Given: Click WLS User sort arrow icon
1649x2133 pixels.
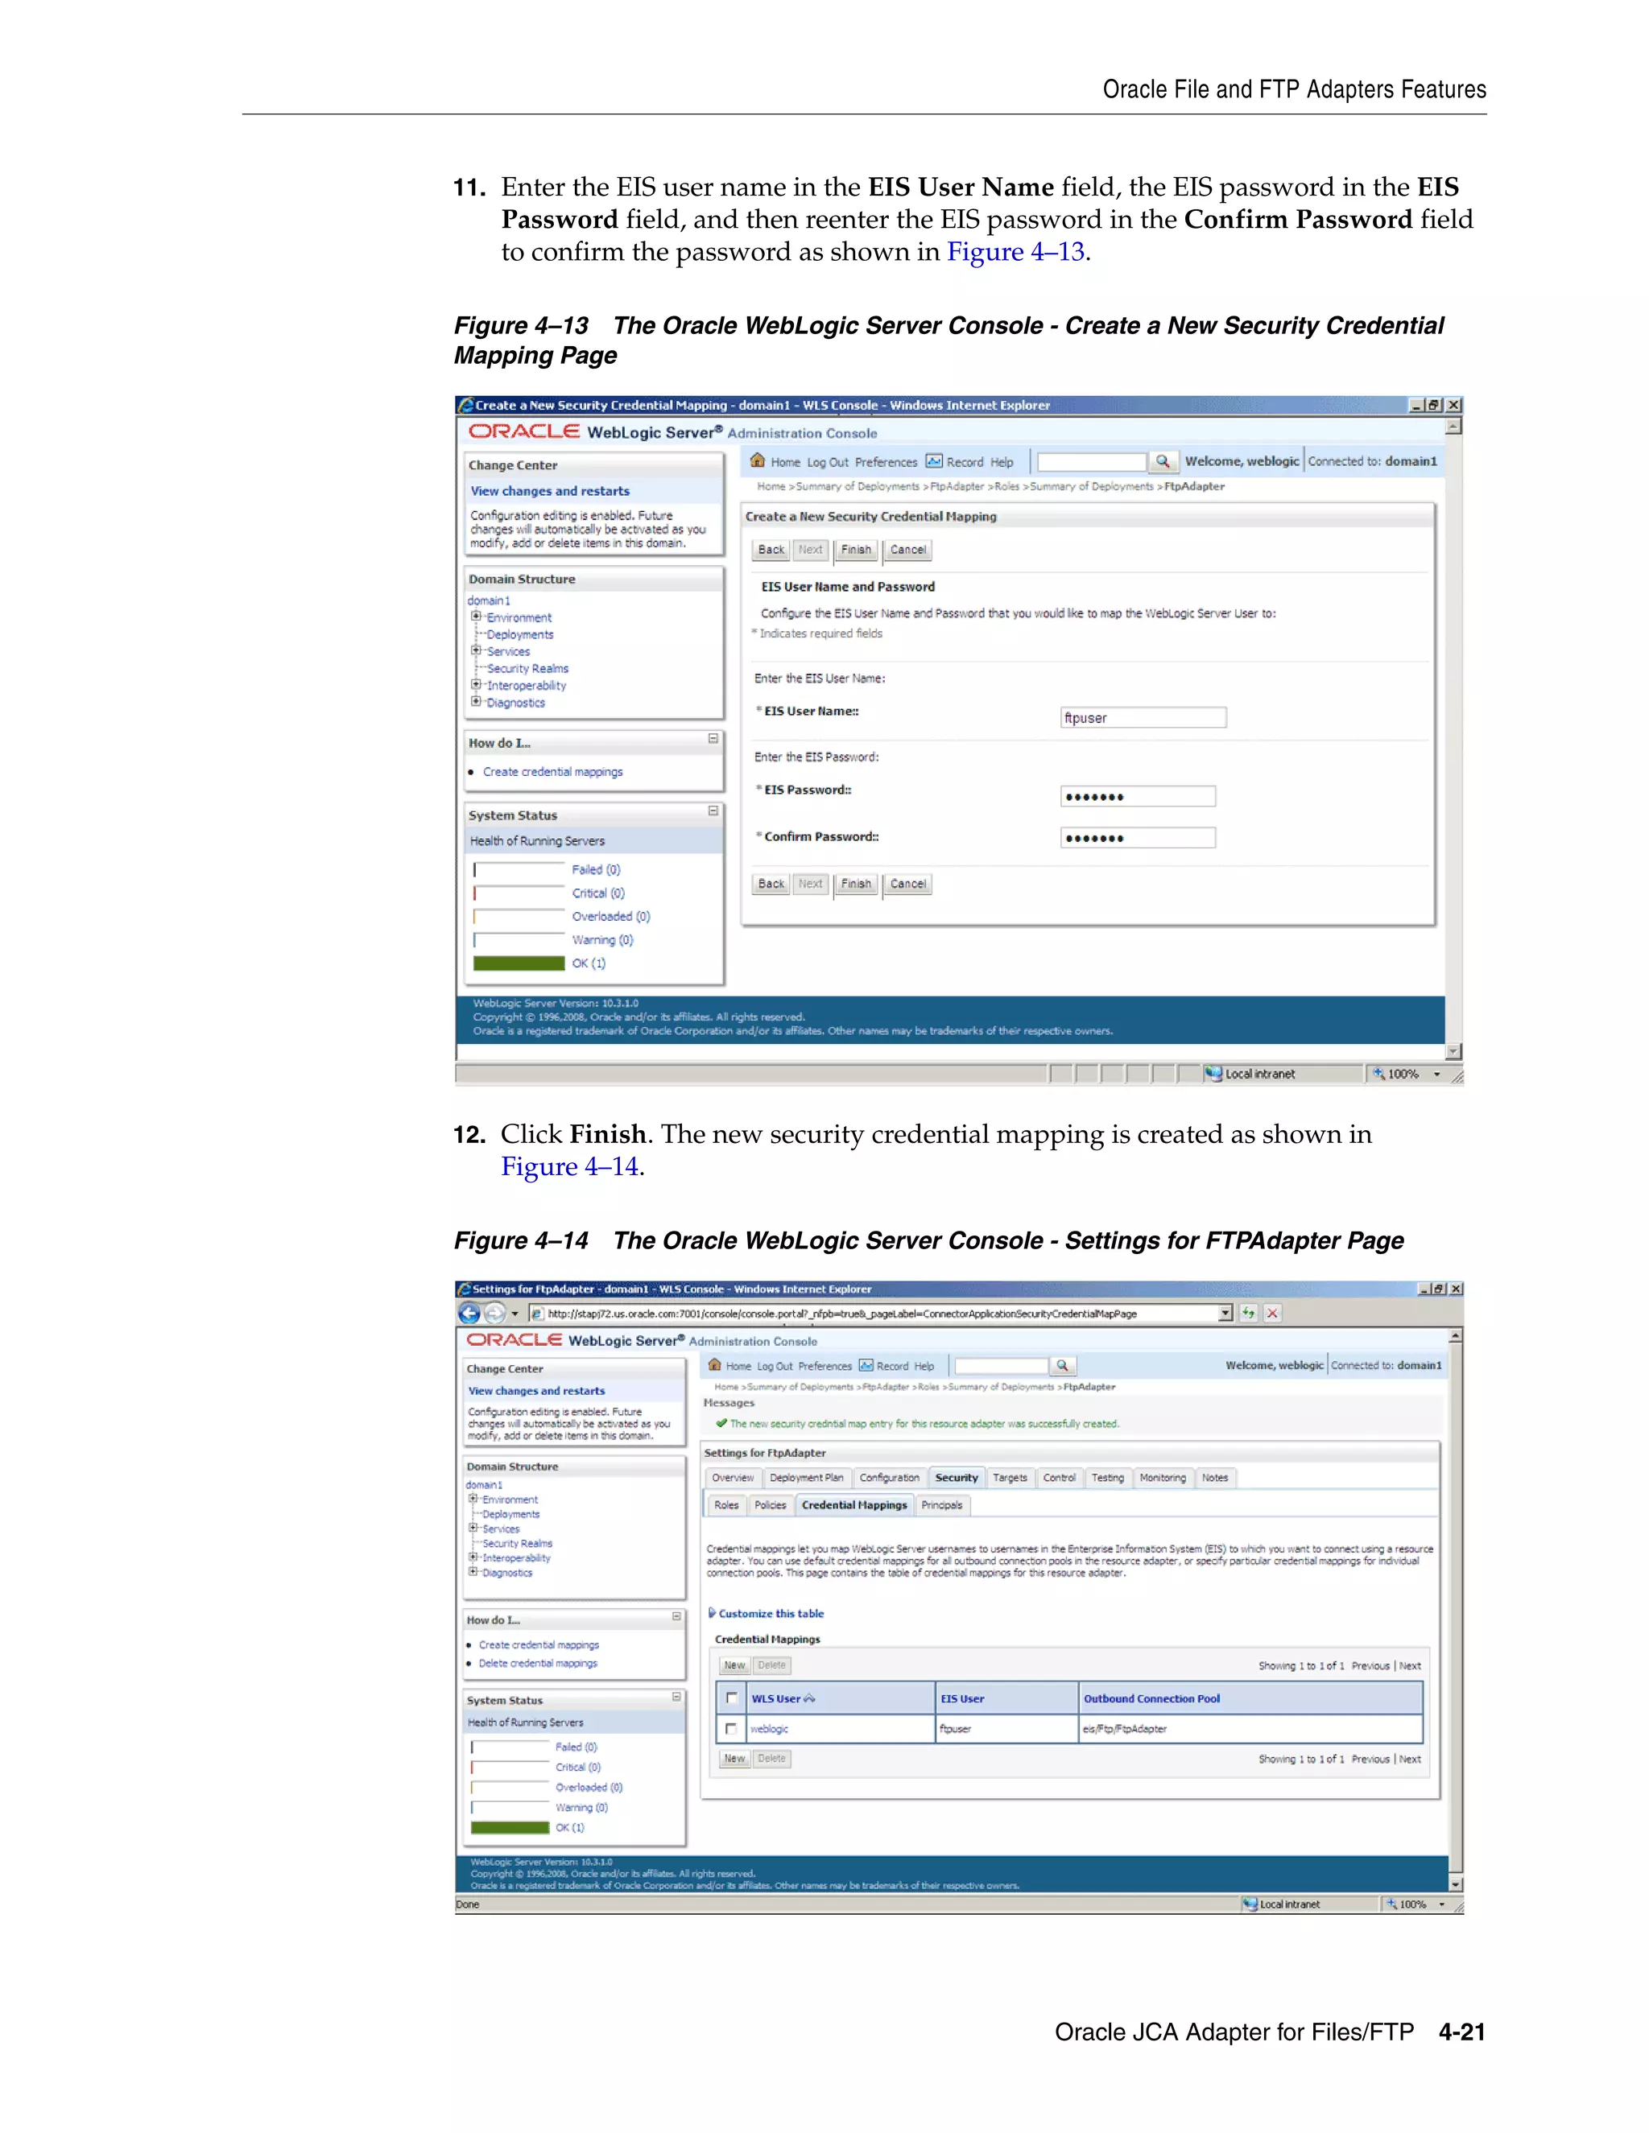Looking at the screenshot, I should click(809, 1698).
